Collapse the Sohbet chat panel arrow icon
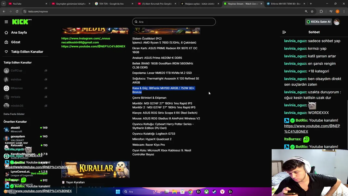 click(284, 32)
